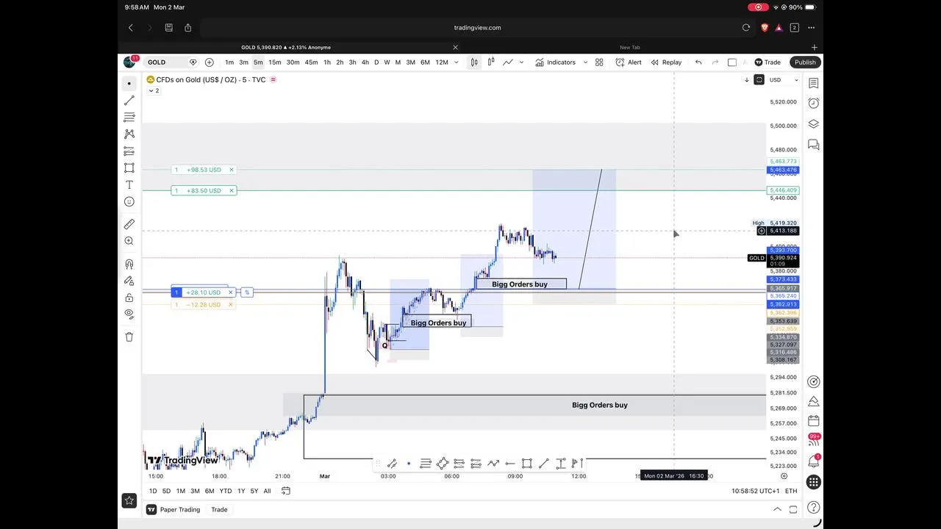
Task: Toggle Stay in Drawing Mode
Action: [129, 281]
